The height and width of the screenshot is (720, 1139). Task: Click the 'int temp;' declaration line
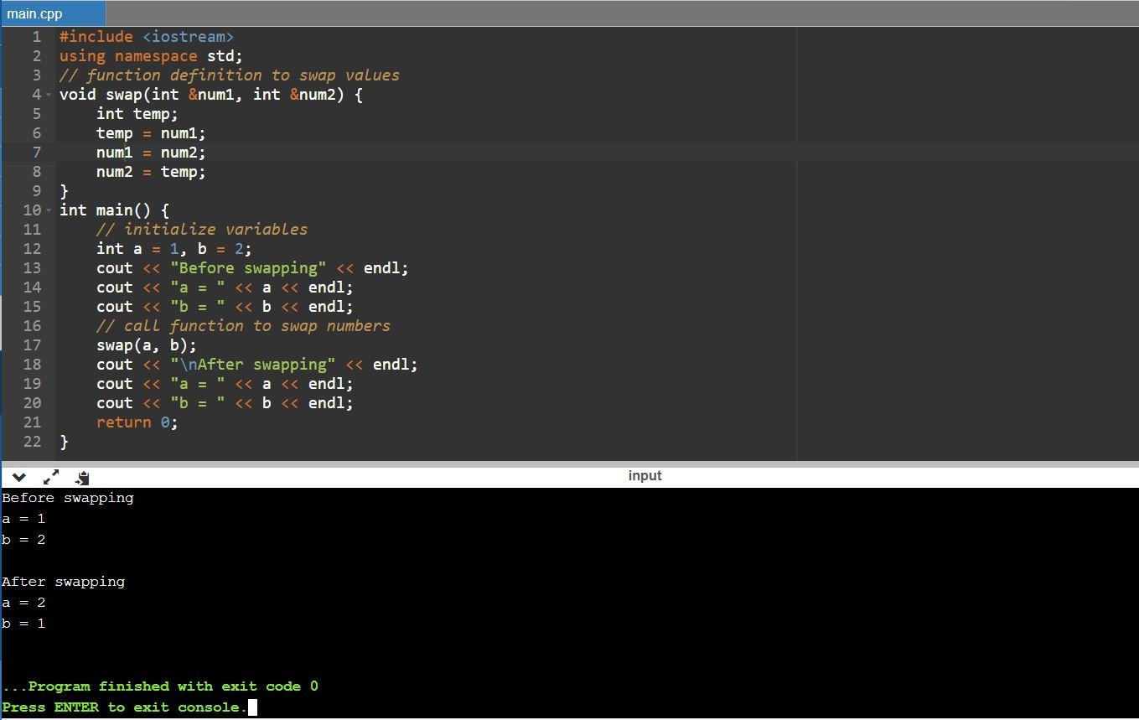click(137, 114)
